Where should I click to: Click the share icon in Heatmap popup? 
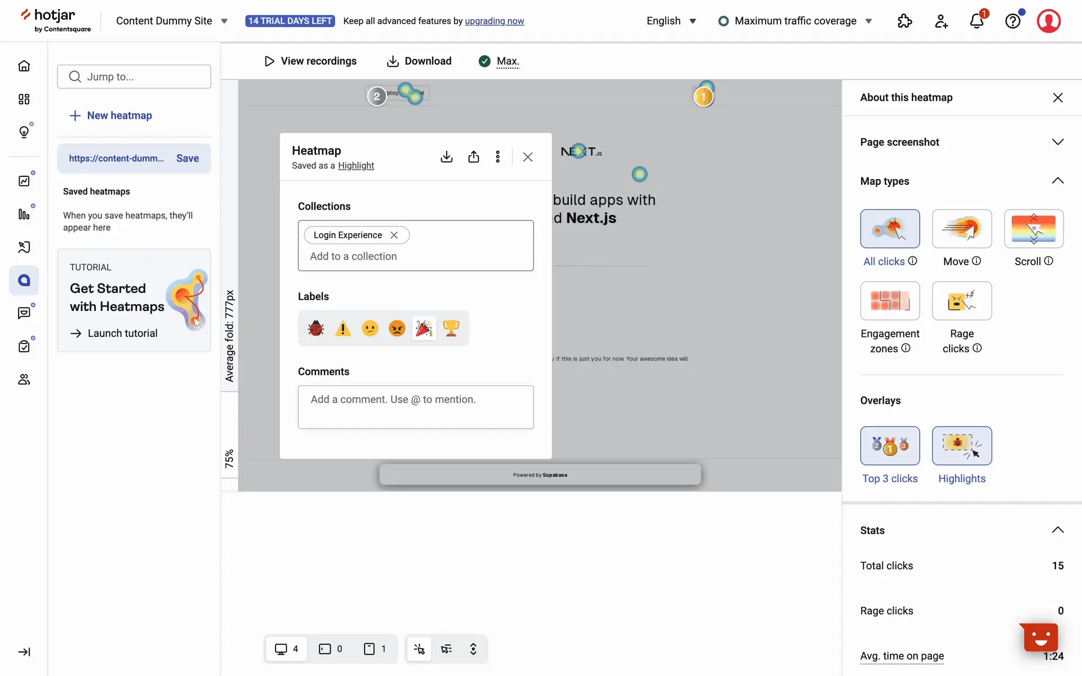473,157
